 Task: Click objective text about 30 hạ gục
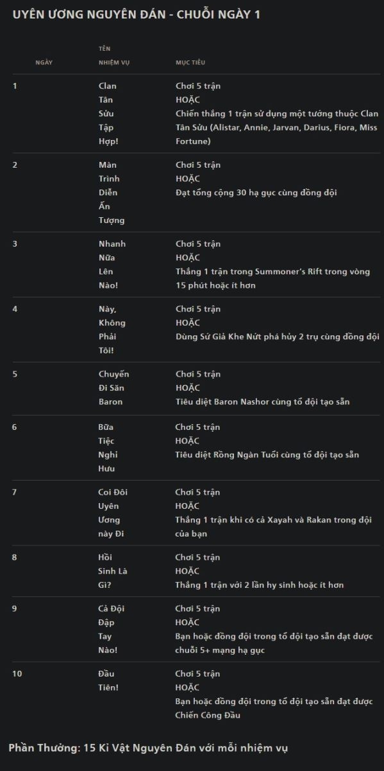(256, 193)
